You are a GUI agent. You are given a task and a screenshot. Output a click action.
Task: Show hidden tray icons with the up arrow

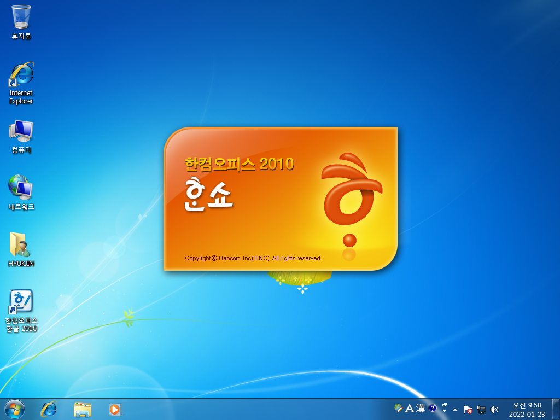[x=454, y=410]
